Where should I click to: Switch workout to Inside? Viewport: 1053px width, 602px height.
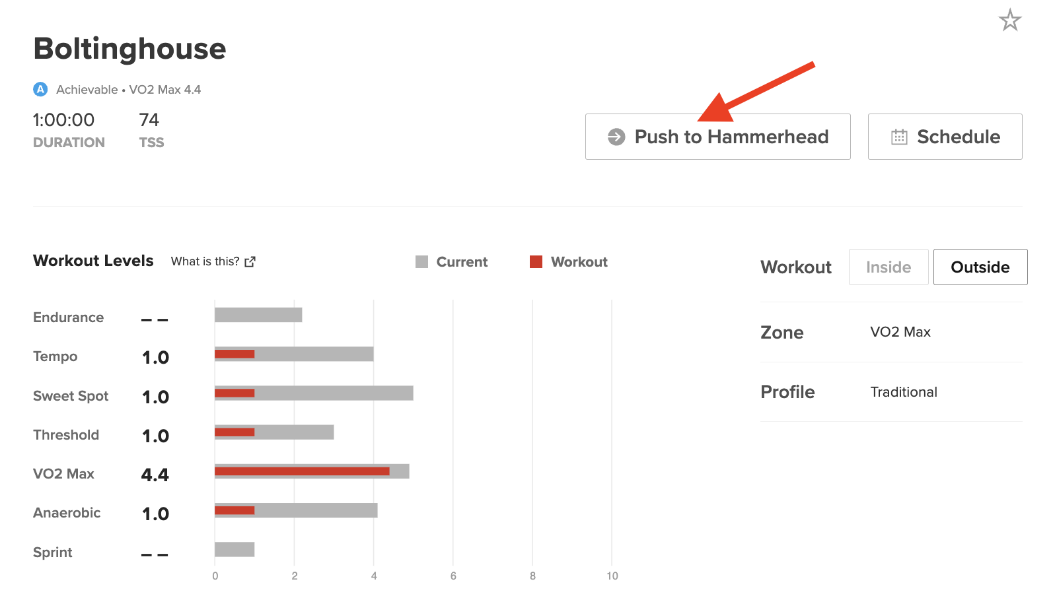[889, 267]
